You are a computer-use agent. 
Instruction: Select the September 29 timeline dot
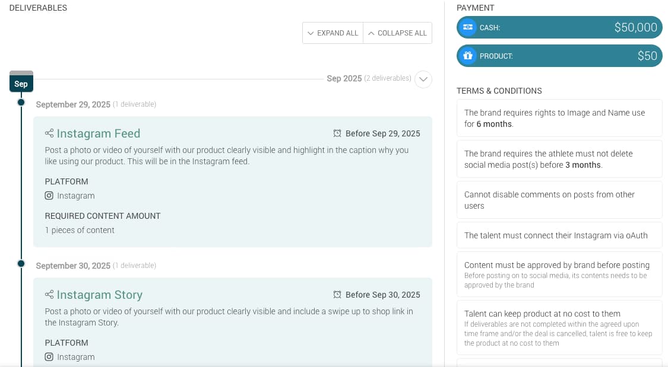(x=21, y=103)
